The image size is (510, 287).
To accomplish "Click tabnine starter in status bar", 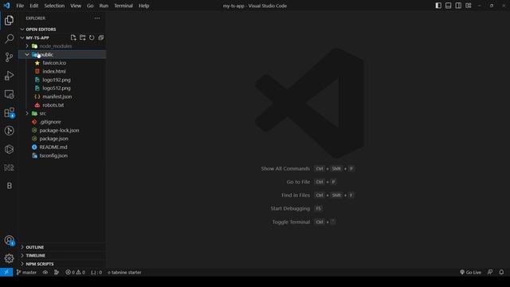I will tap(124, 273).
